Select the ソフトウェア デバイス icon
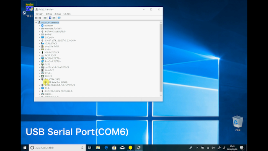The height and width of the screenshot is (151, 268). [42, 52]
